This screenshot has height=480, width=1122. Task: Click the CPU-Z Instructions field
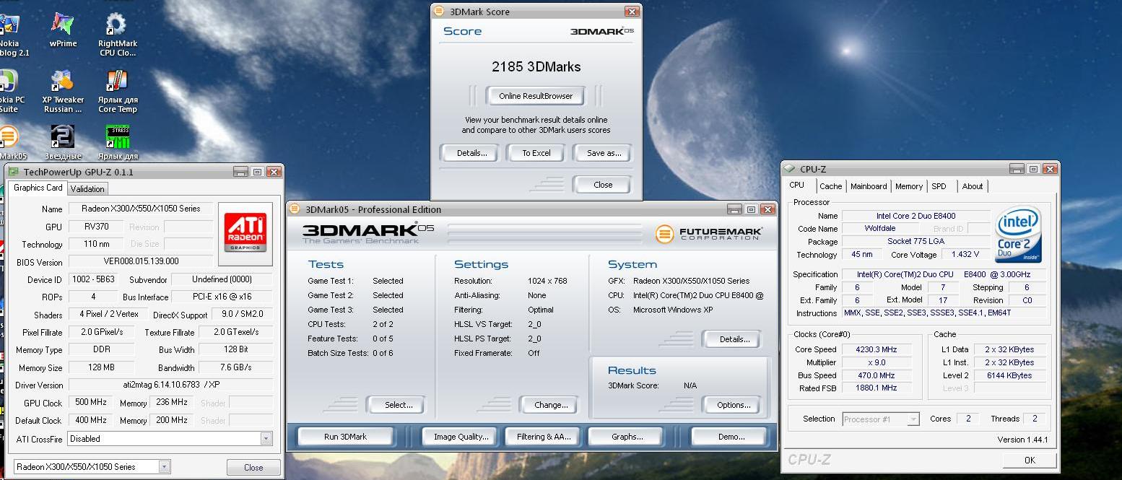(944, 313)
